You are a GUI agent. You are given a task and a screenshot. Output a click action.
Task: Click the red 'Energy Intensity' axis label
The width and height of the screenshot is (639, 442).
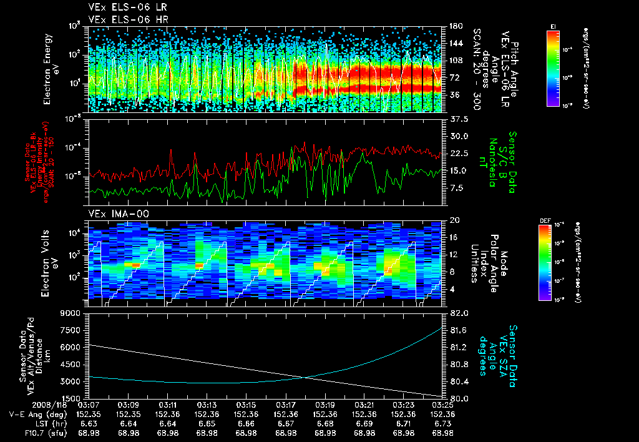click(40, 162)
